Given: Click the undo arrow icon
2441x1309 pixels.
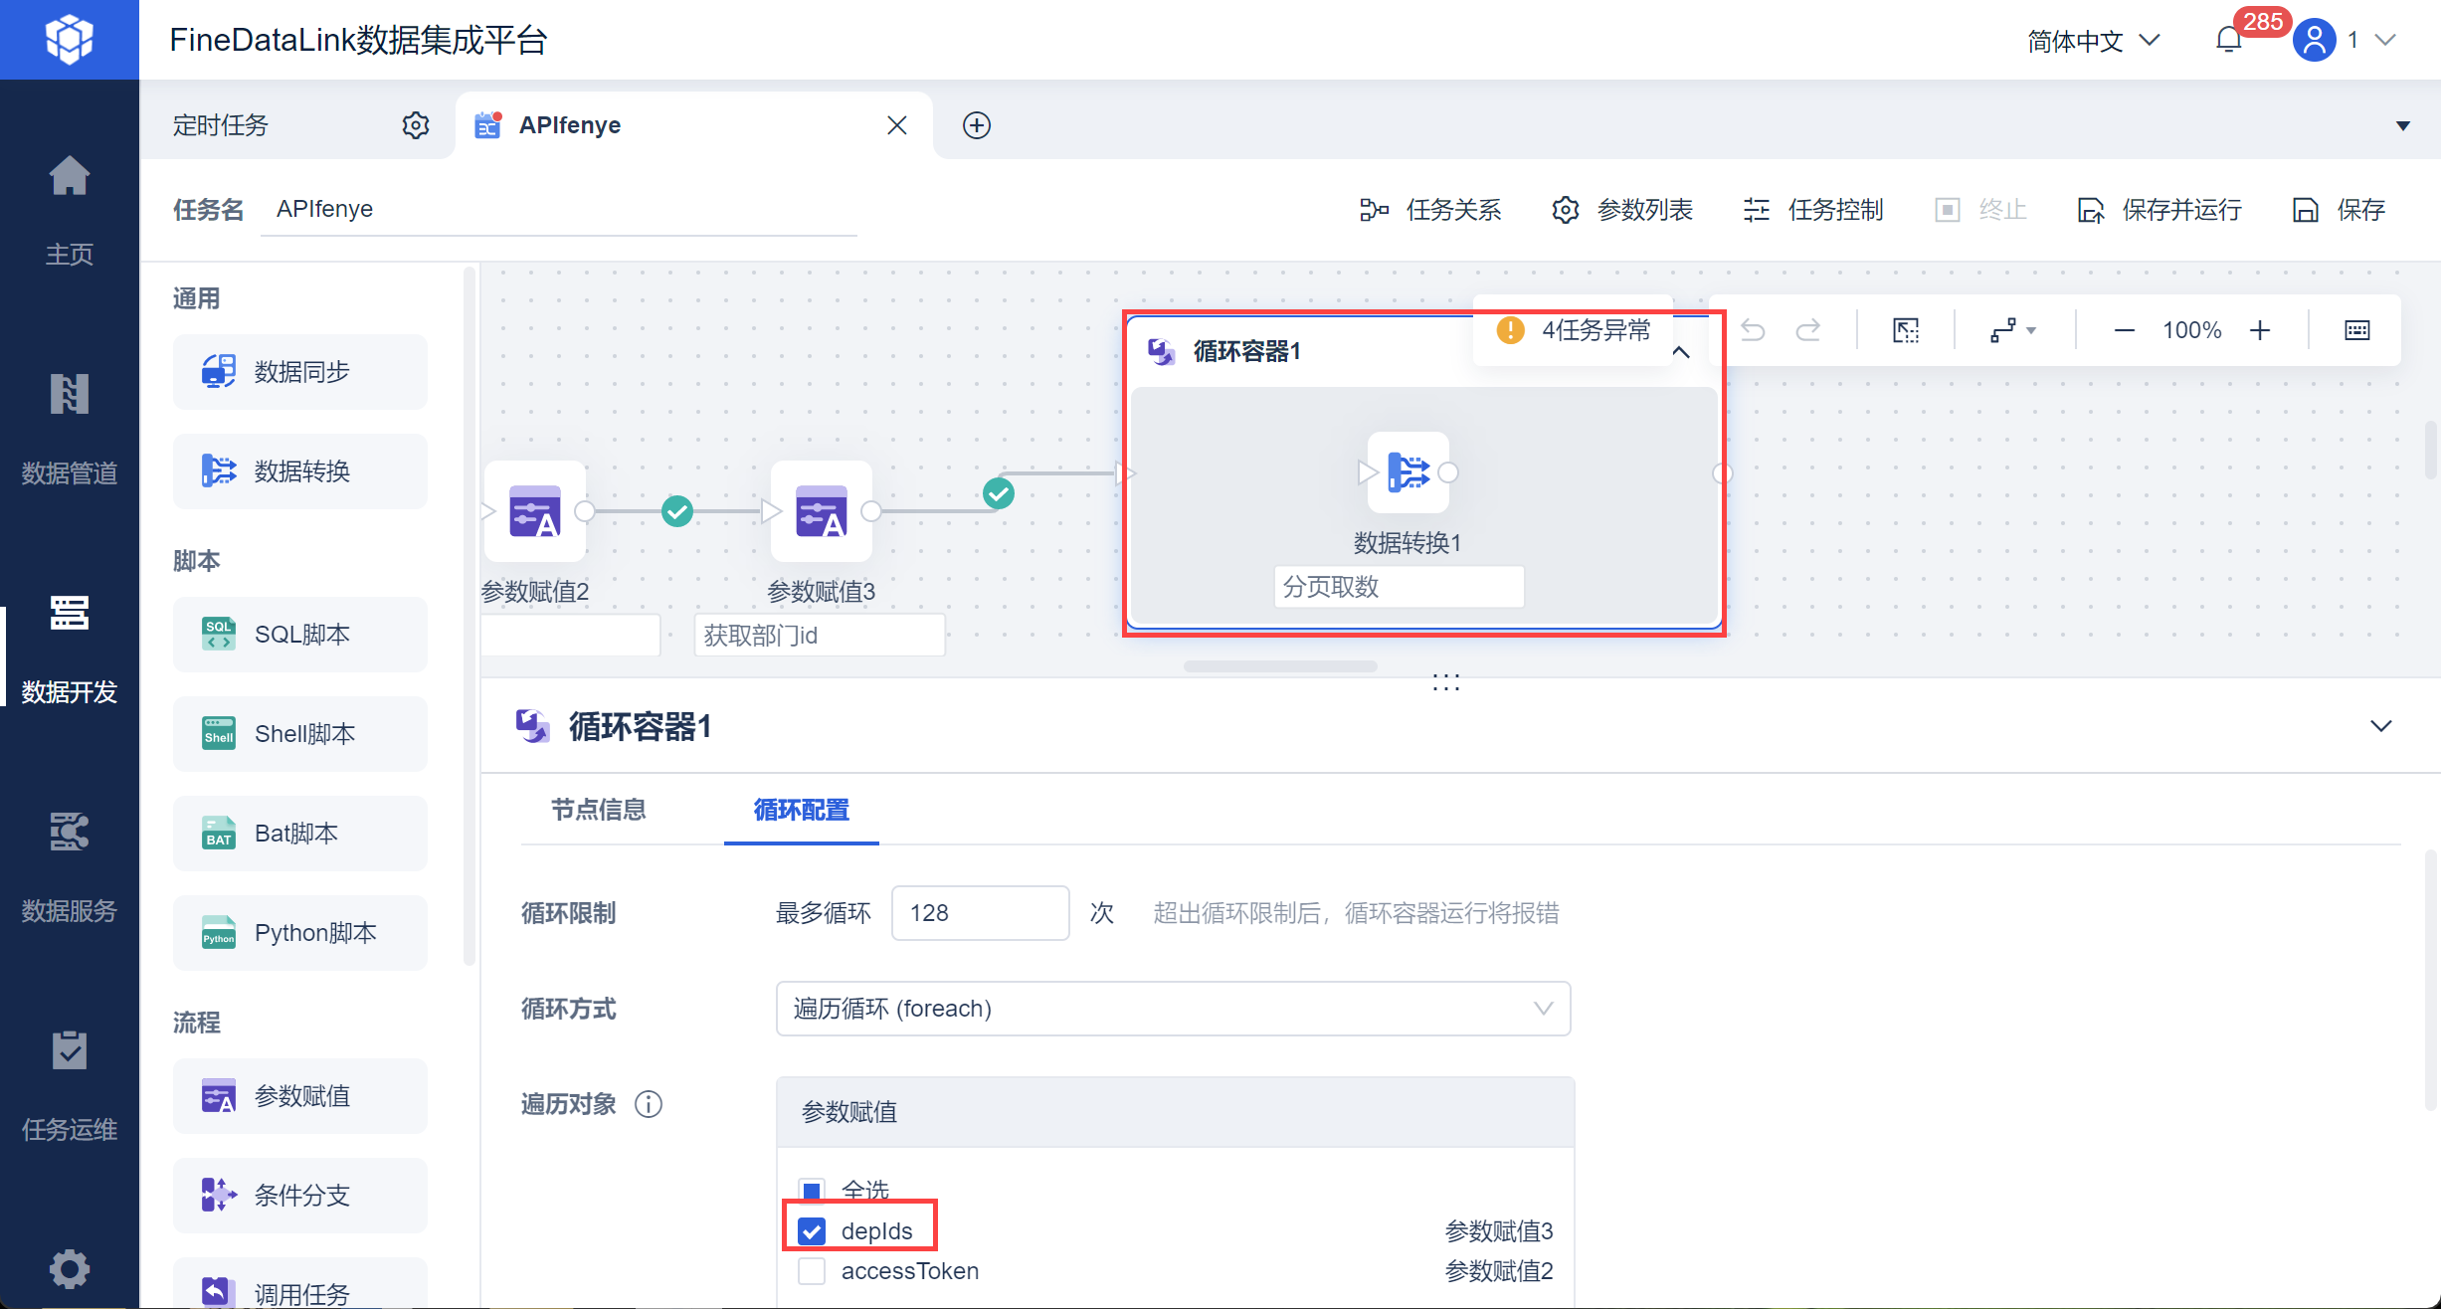Looking at the screenshot, I should click(x=1753, y=330).
